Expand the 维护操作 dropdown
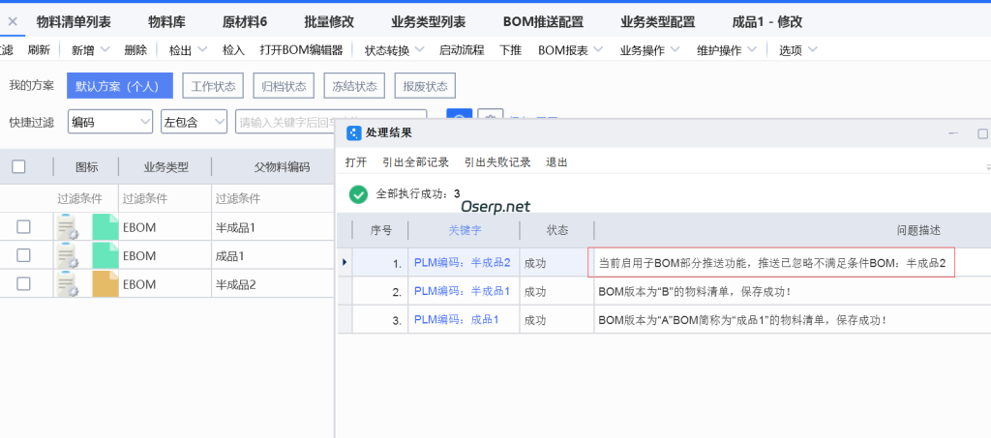This screenshot has width=991, height=438. pyautogui.click(x=752, y=50)
